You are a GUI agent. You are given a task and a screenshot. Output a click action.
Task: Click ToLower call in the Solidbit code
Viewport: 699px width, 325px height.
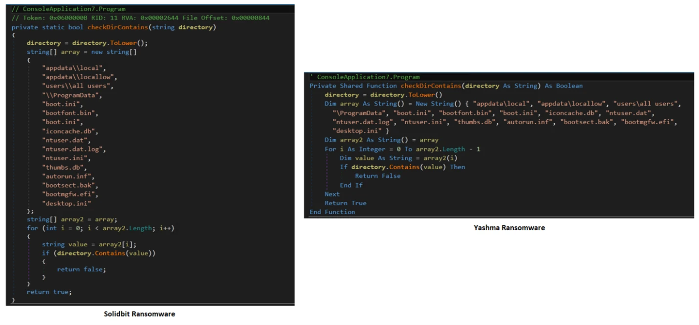[x=127, y=43]
